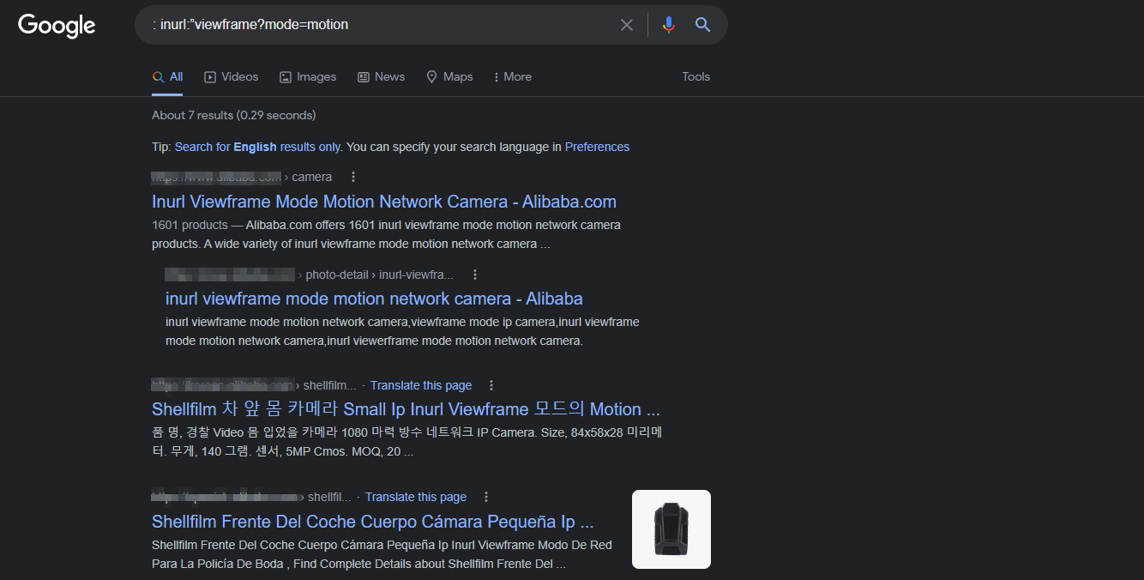Open the Images search filter icon
Screen dimensions: 1144x580
pyautogui.click(x=284, y=76)
